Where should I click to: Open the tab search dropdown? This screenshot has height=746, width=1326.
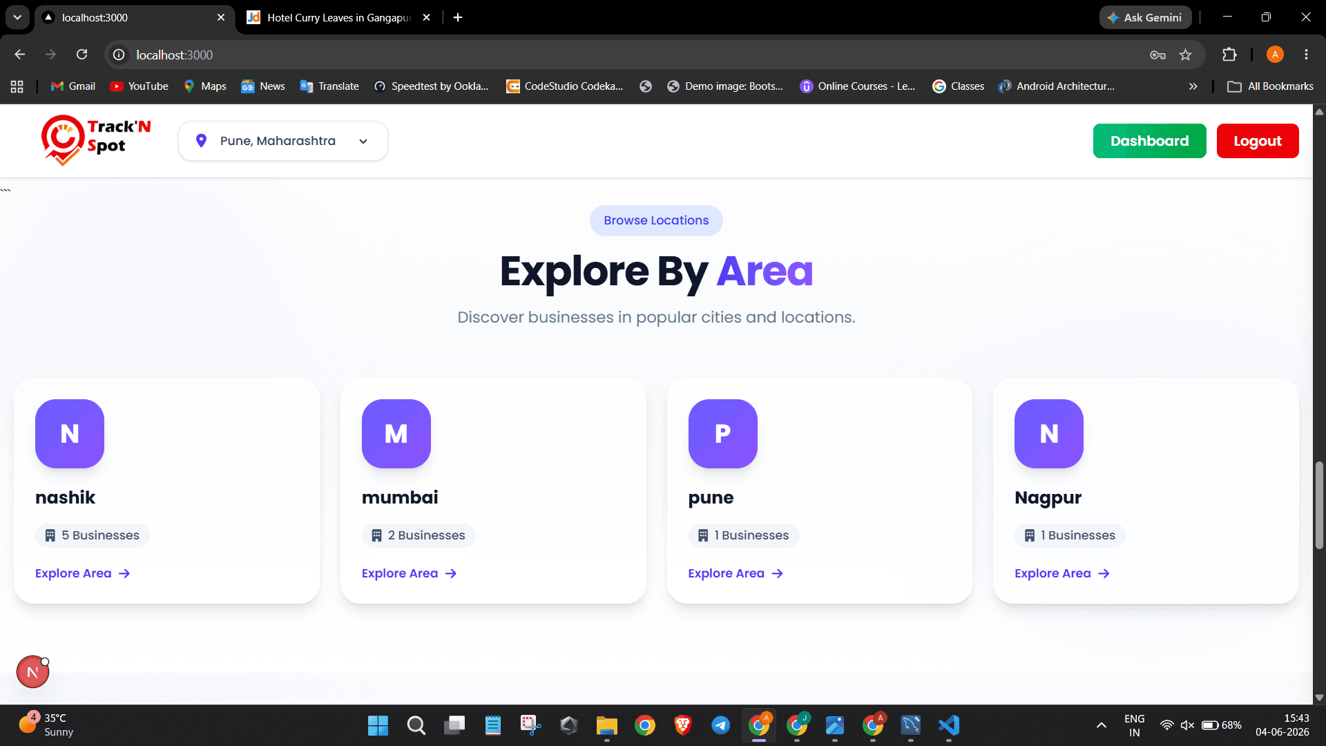click(x=17, y=17)
